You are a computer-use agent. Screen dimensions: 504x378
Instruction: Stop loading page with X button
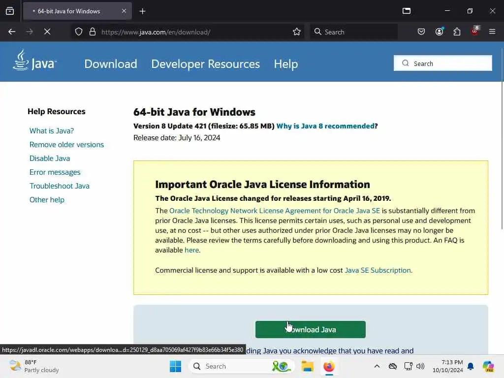(x=47, y=31)
